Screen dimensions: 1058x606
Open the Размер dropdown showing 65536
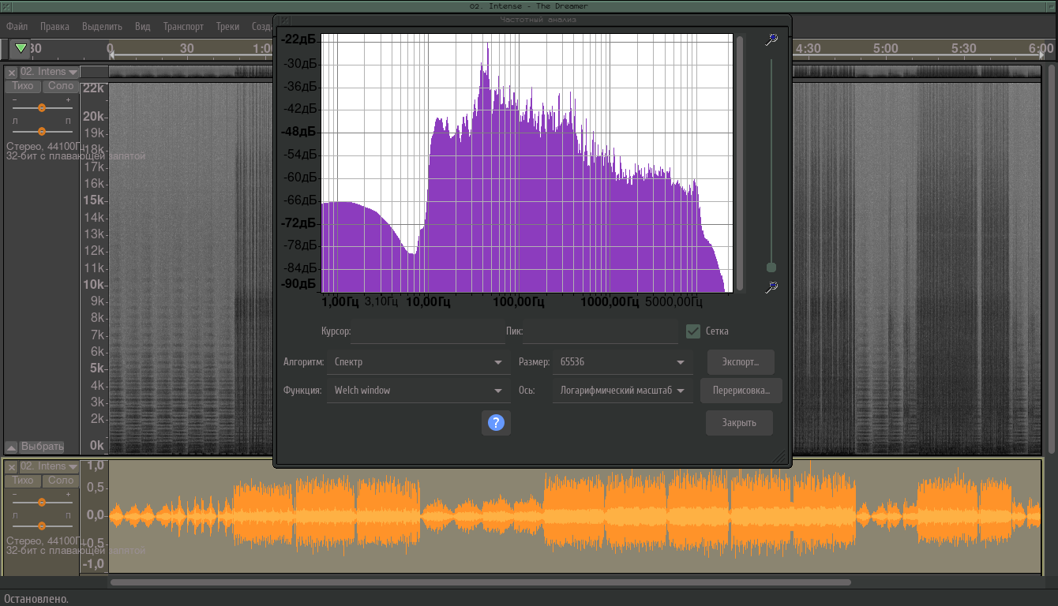623,362
